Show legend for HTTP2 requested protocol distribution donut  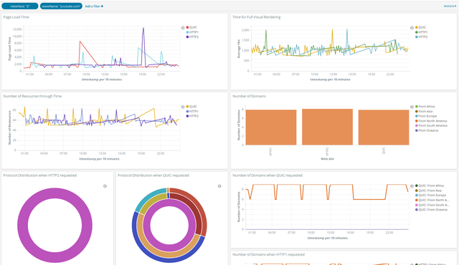105,186
